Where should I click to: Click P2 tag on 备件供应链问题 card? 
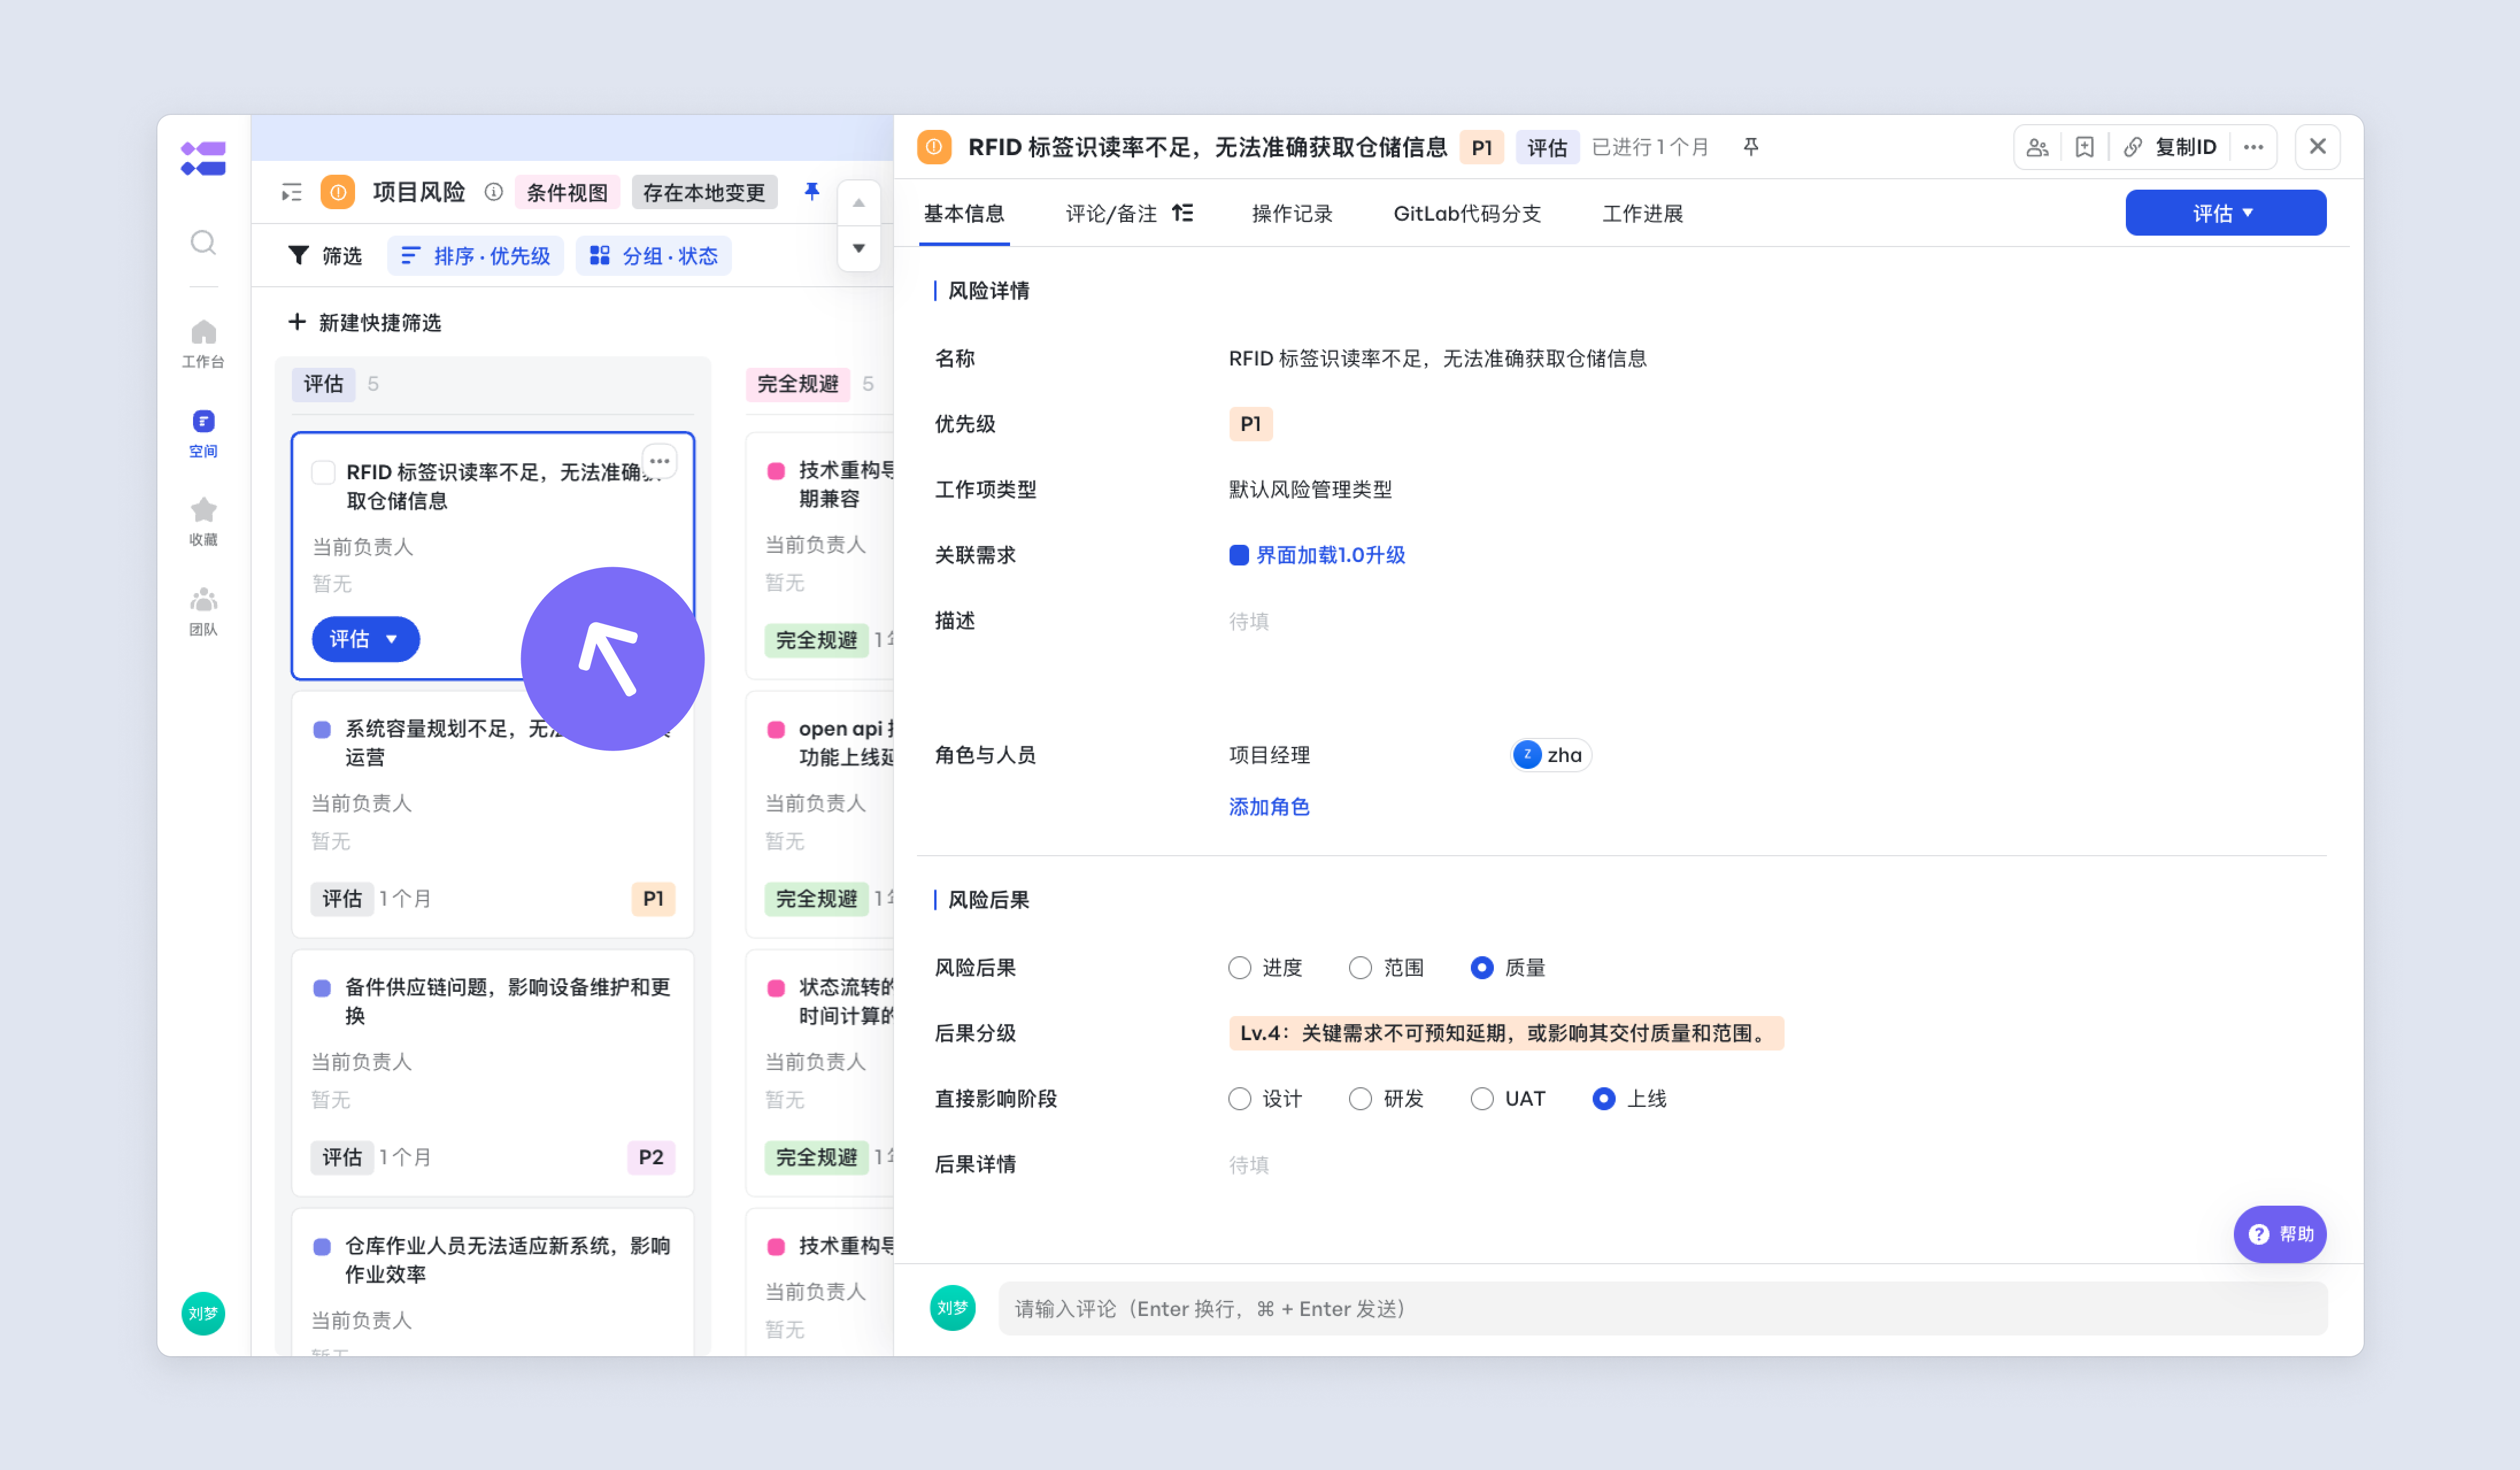pos(651,1157)
